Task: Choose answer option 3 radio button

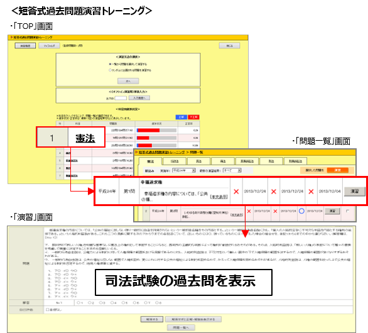Action: point(100,303)
